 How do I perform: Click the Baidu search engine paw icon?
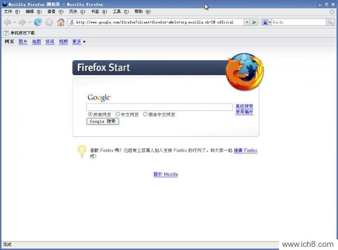[265, 22]
